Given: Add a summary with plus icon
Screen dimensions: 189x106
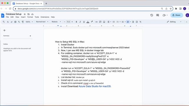Looking at the screenshot, I should (30, 36).
